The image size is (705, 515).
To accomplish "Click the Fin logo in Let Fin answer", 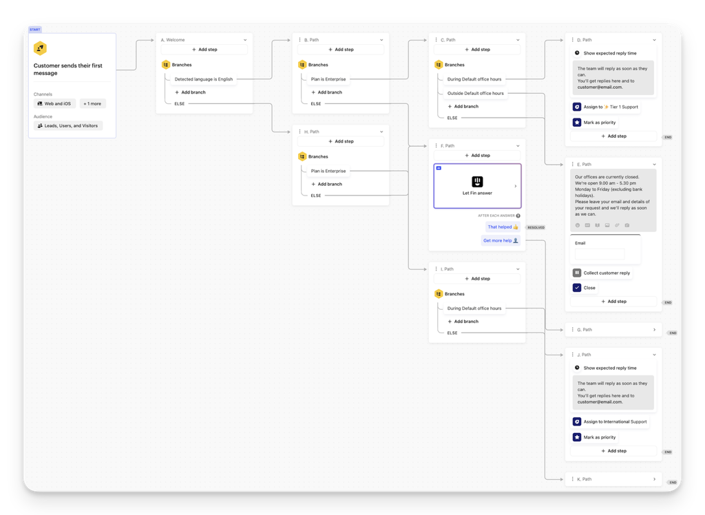I will (x=477, y=181).
